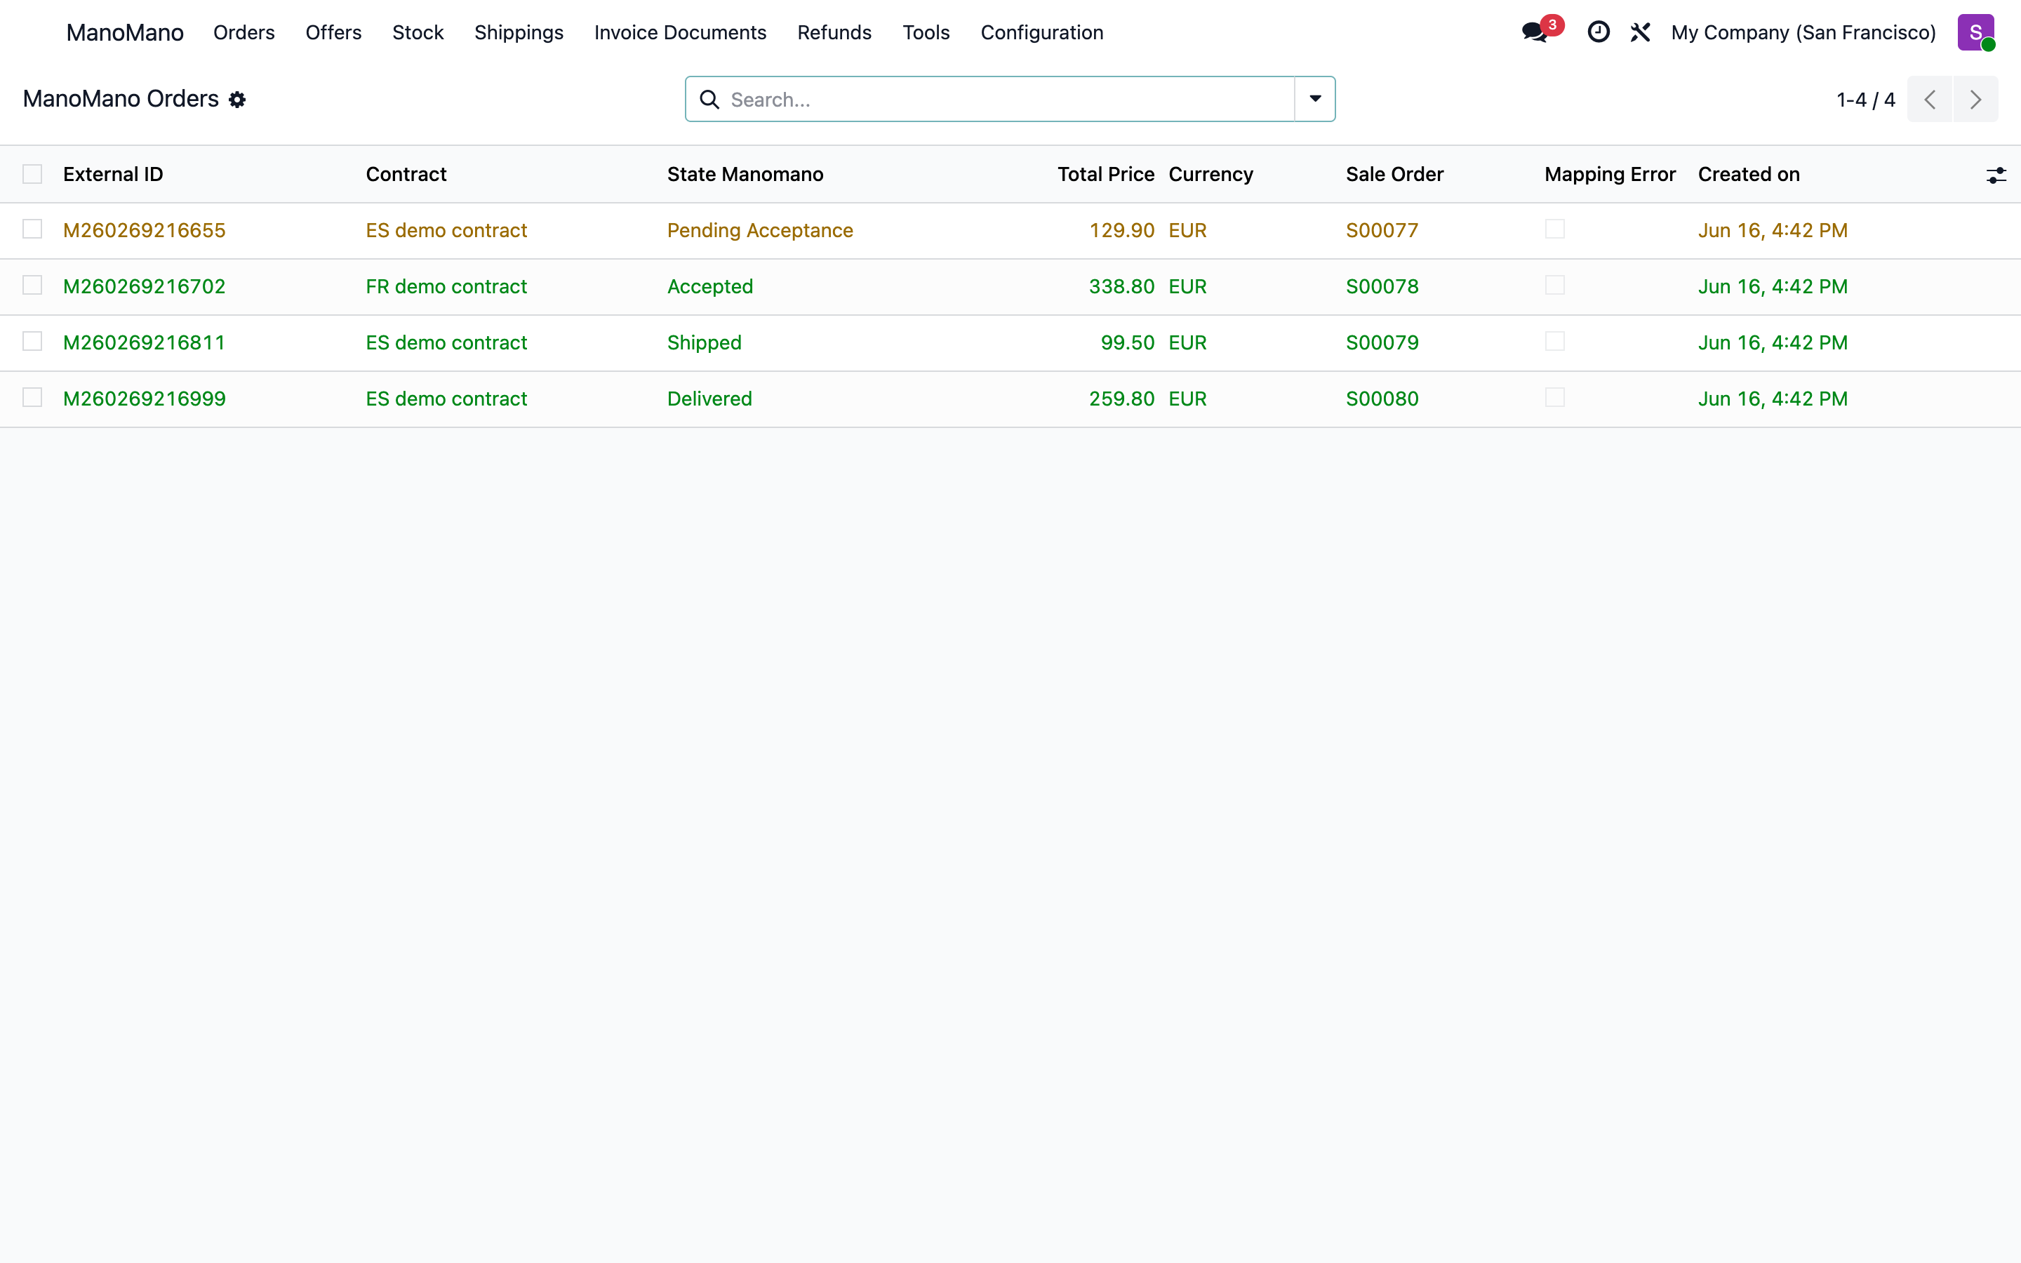2021x1263 pixels.
Task: Open the user avatar menu
Action: [x=1976, y=32]
